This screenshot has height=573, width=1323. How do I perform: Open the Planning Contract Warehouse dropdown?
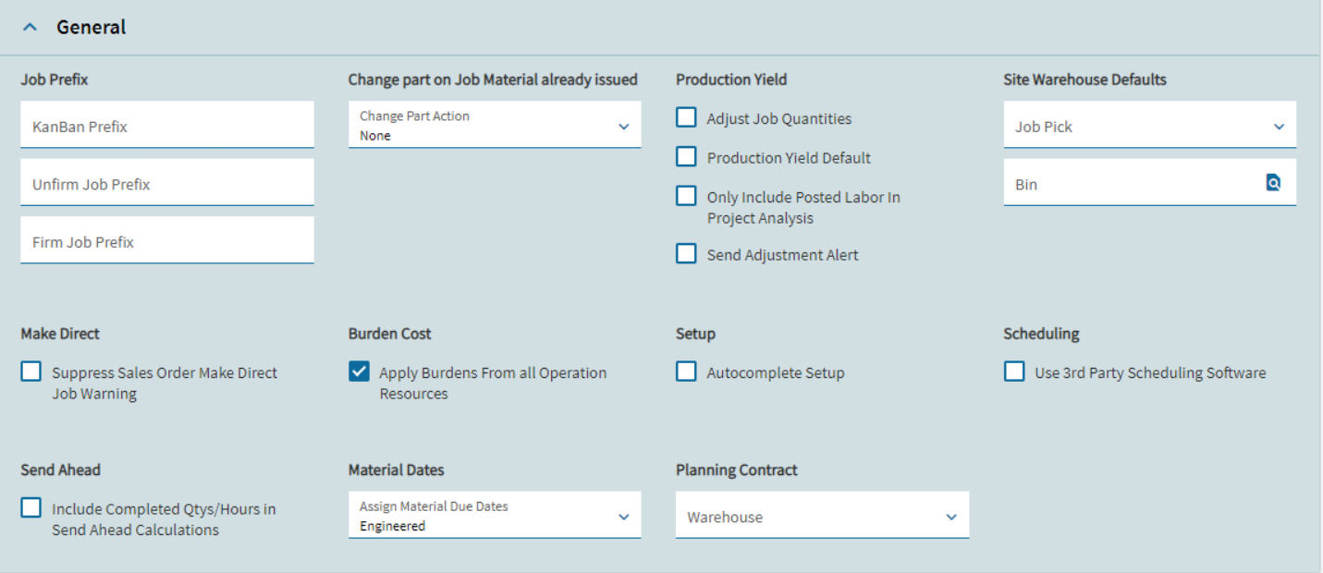[x=822, y=516]
